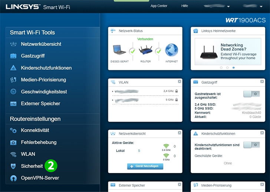This screenshot has width=270, height=192.
Task: Toggle the Gastnetzwerk switch on
Action: 251,94
